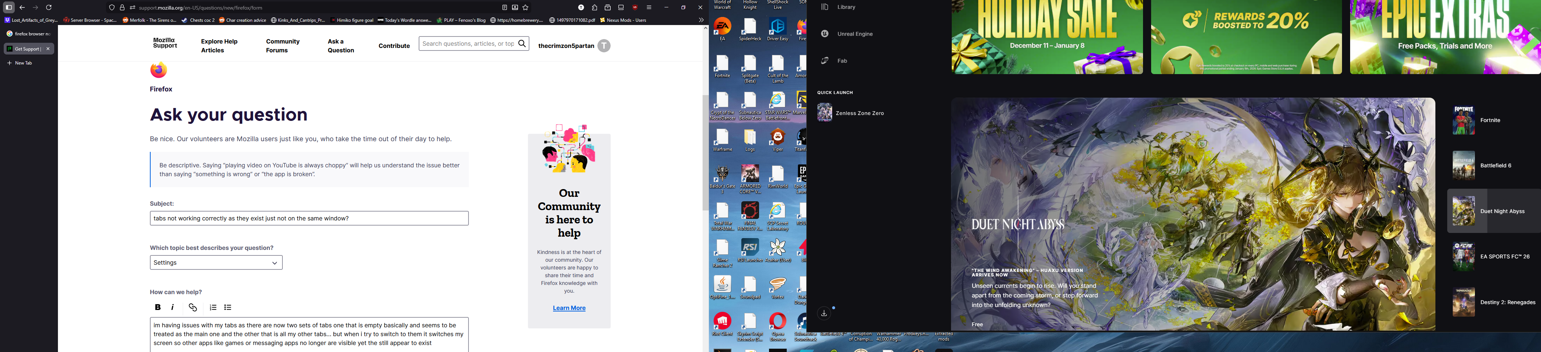The image size is (1541, 352).
Task: Go to the Mozilla Support home logo
Action: click(x=165, y=43)
